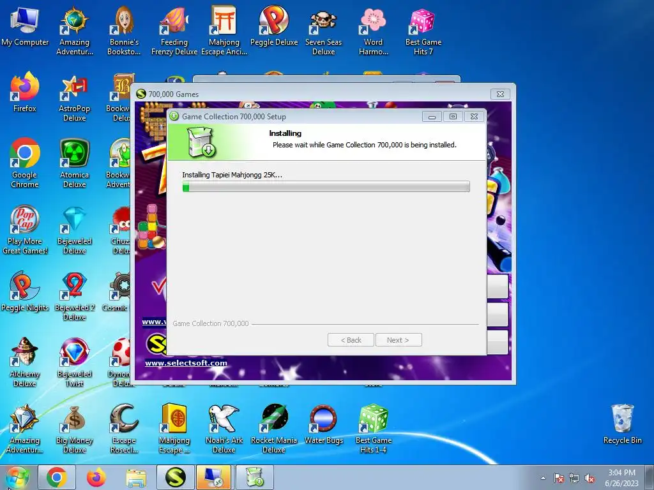Screen dimensions: 654x490
Task: Visit www.selectsoft.com link
Action: point(186,363)
